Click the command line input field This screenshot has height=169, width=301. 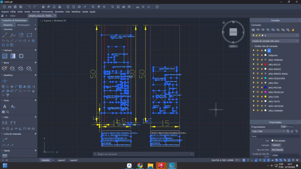(x=143, y=154)
